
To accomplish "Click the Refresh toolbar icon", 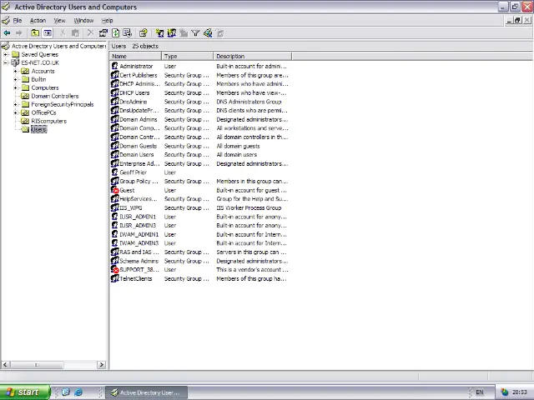I will (115, 33).
